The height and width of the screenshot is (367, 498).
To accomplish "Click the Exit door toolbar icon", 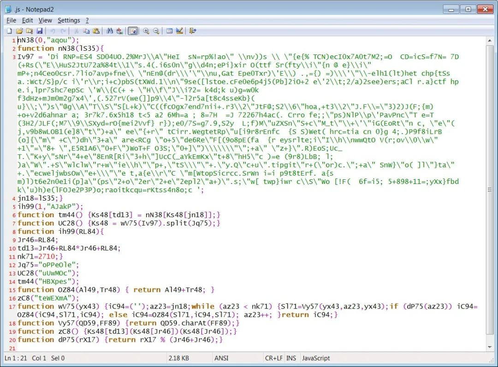I will click(192, 31).
